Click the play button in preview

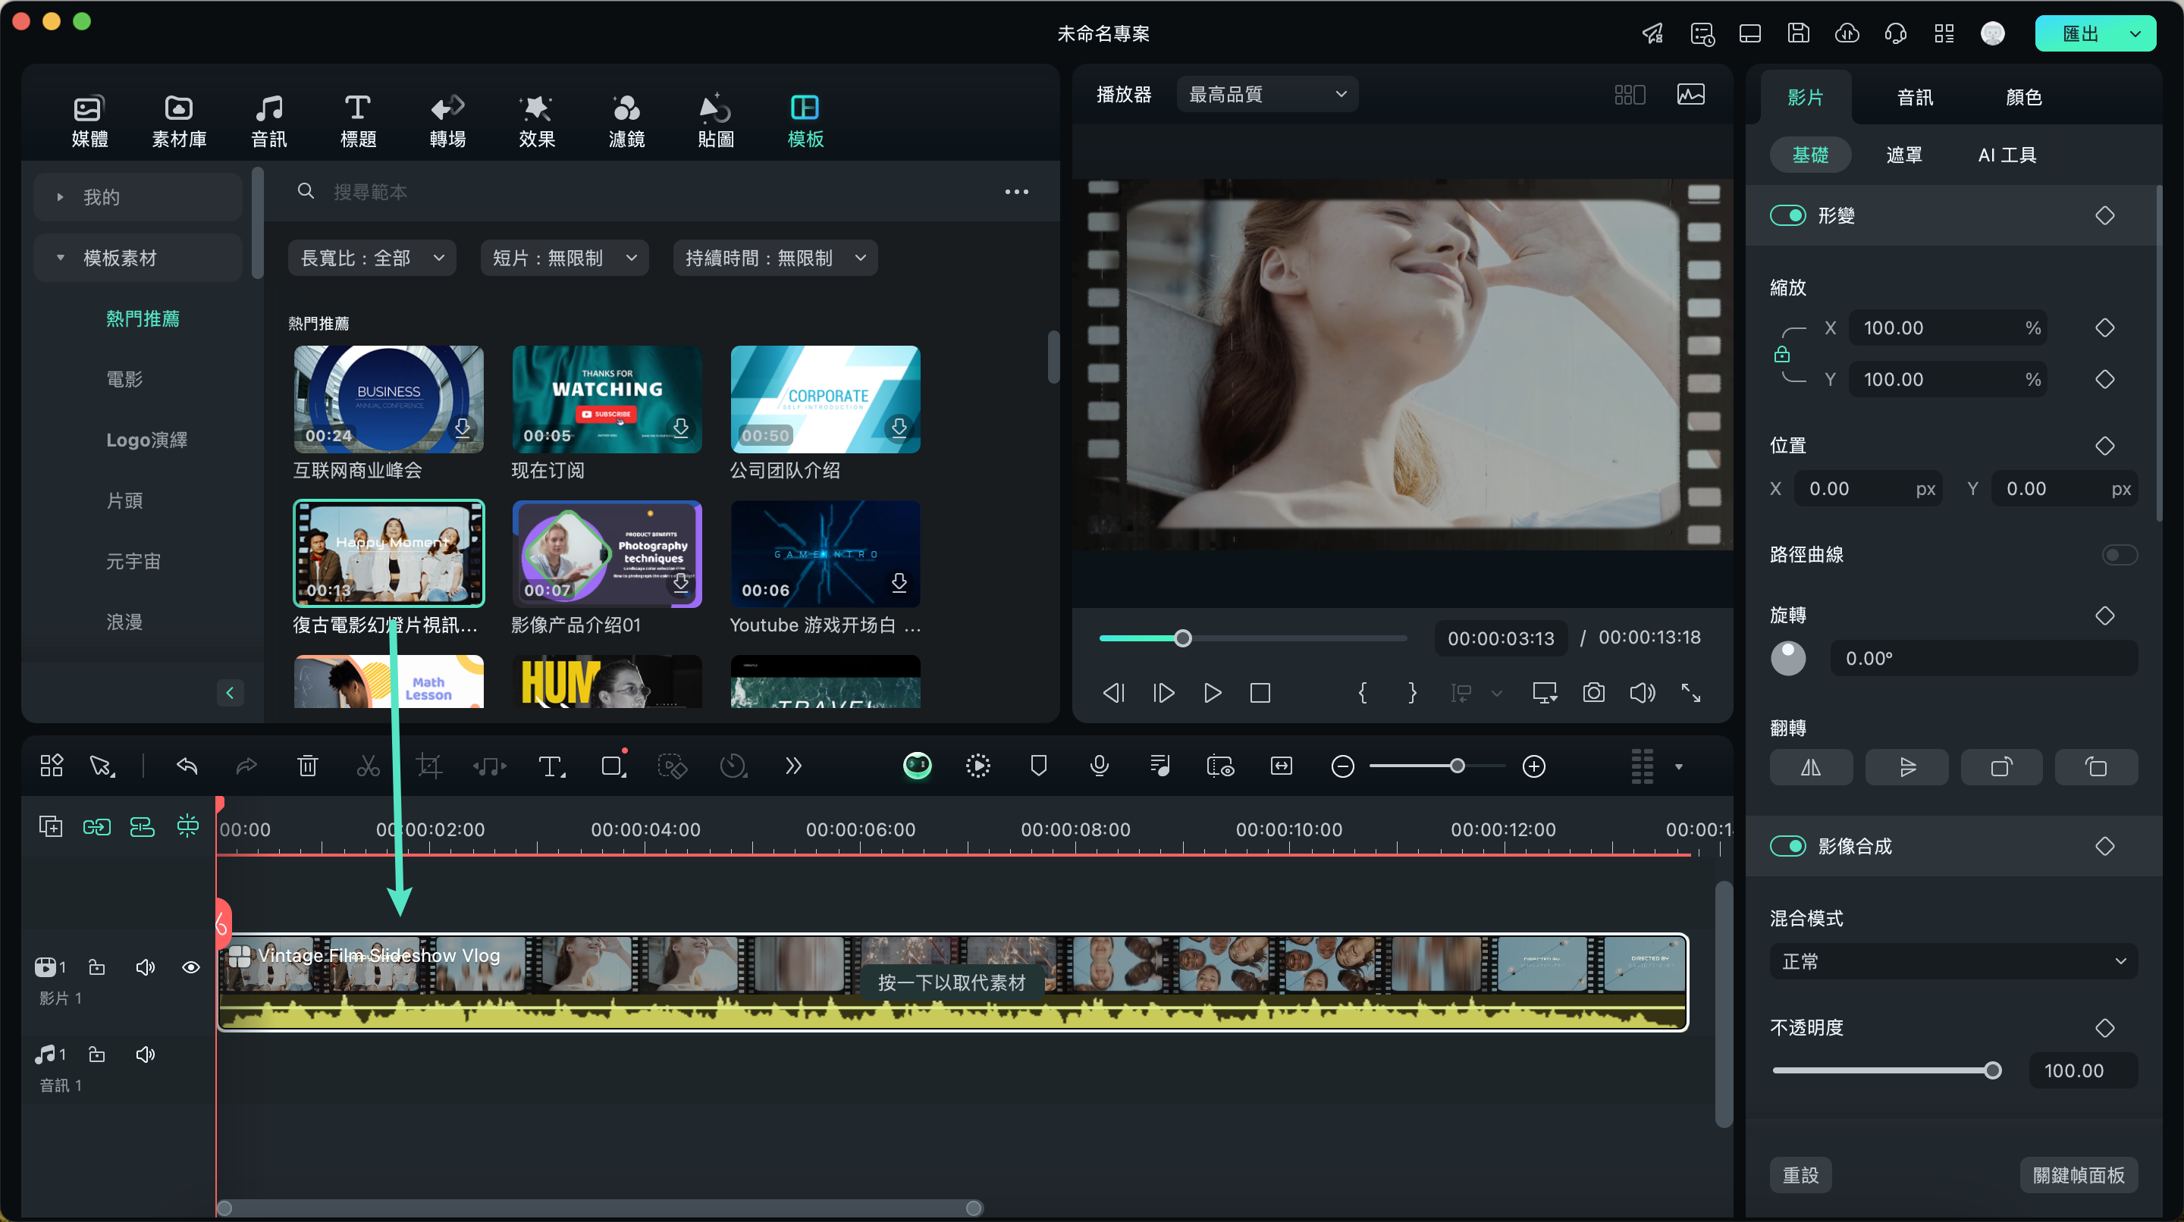point(1213,693)
